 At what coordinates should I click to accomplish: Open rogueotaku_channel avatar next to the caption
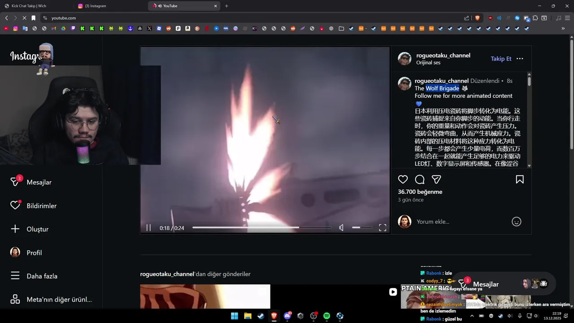[404, 84]
